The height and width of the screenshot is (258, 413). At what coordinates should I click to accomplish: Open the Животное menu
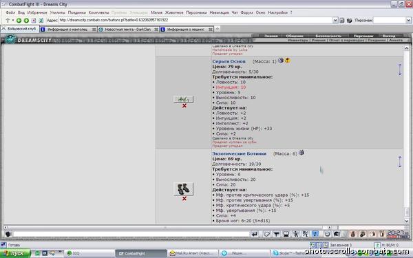[174, 12]
